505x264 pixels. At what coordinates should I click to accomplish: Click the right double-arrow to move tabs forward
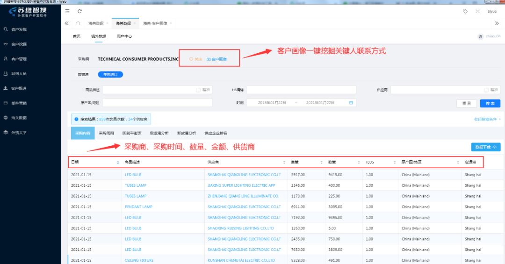point(497,23)
